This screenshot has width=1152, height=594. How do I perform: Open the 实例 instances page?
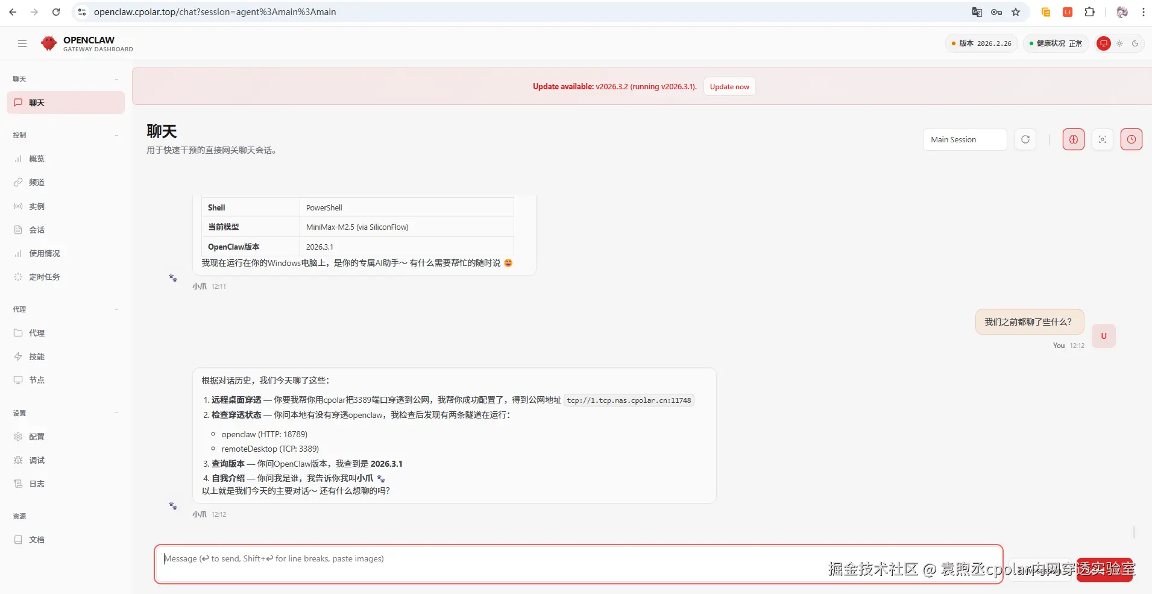pyautogui.click(x=66, y=206)
